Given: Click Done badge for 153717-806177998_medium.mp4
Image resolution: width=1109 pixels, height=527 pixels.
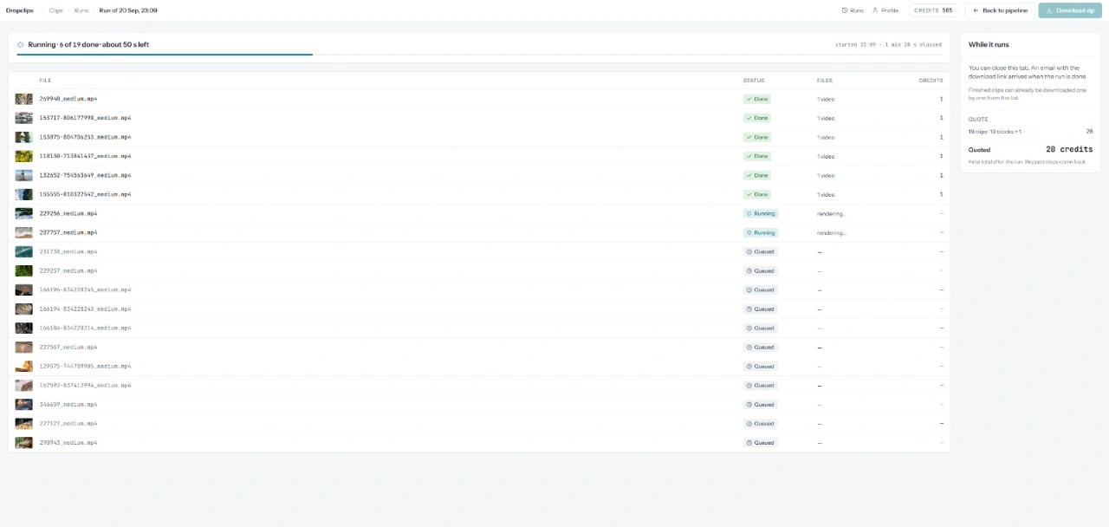Looking at the screenshot, I should 757,118.
